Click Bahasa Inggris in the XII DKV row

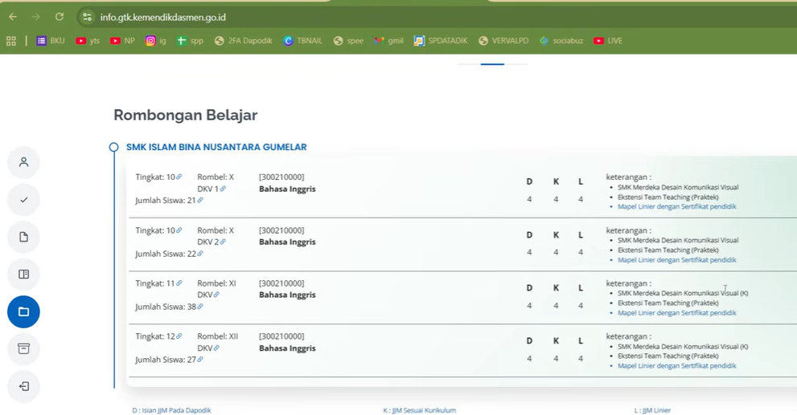(287, 348)
